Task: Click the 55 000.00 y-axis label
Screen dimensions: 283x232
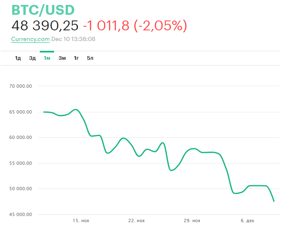Action: [x=23, y=163]
